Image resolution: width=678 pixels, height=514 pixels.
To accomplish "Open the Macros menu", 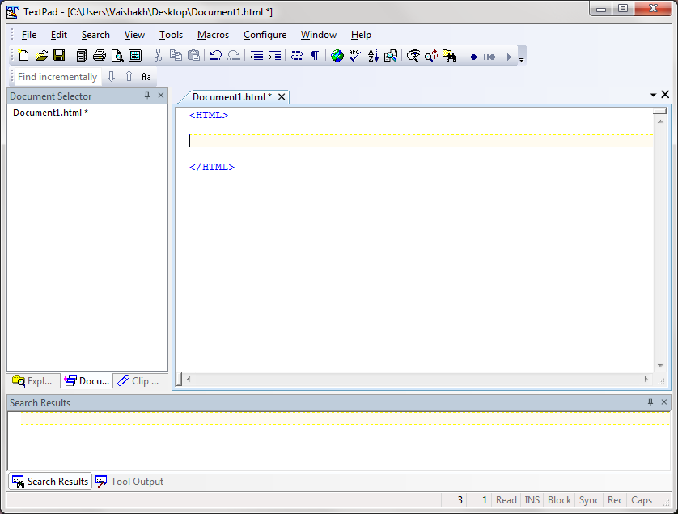I will (213, 35).
